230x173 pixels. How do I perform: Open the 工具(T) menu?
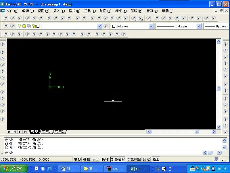(90, 11)
